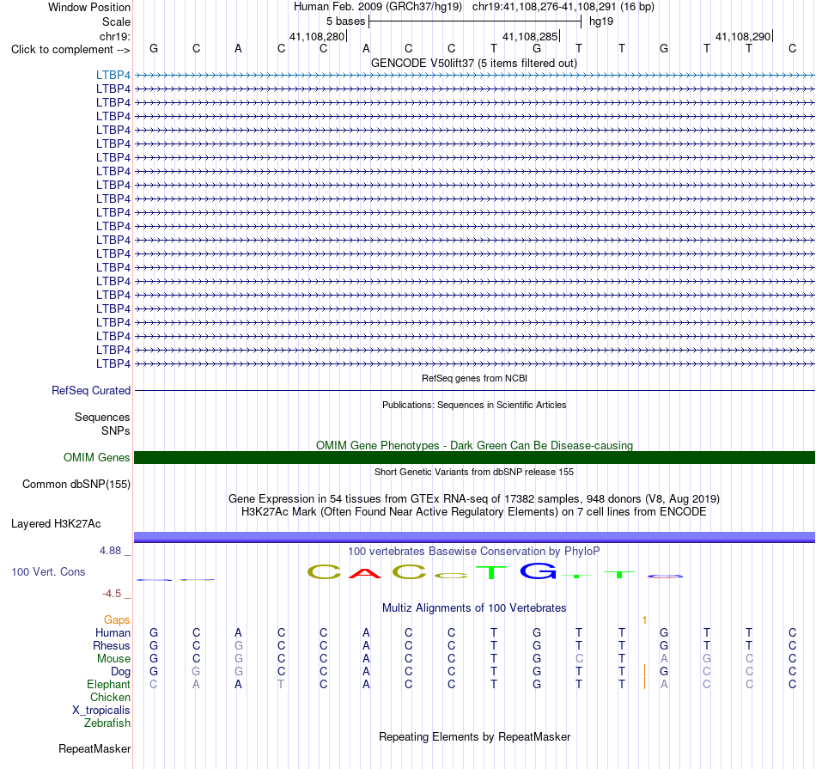Click the '100 Vert. Cons' label
The image size is (816, 769).
[x=48, y=572]
